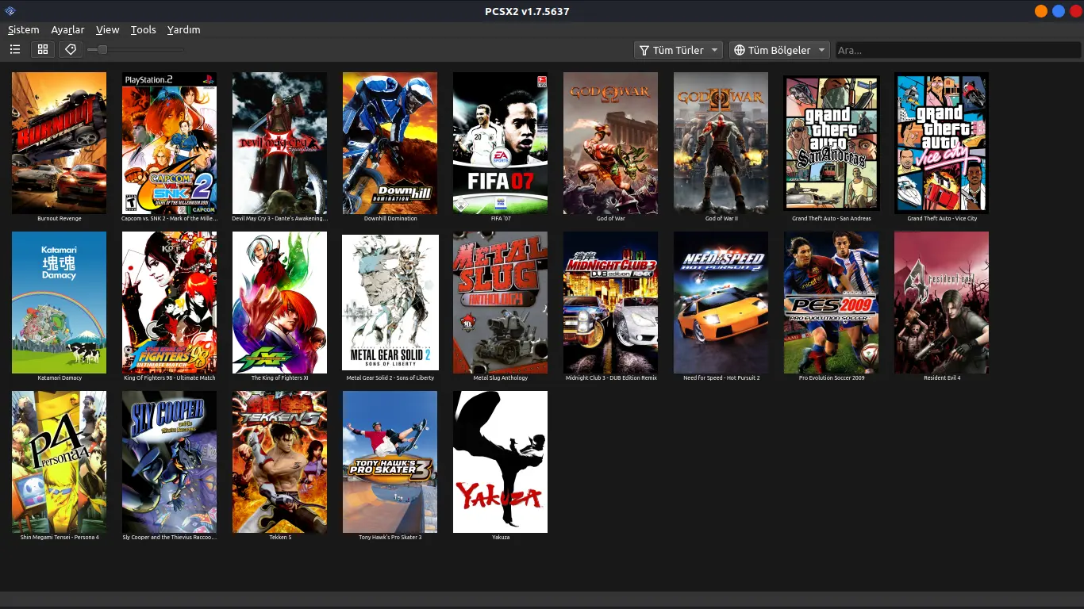The width and height of the screenshot is (1084, 609).
Task: Minimize the PCSX2 window (orange button)
Action: point(1040,11)
